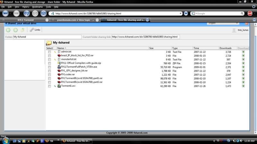The image size is (257, 144).
Task: Download RYLcoder.rar with its green arrow
Action: (x=243, y=75)
